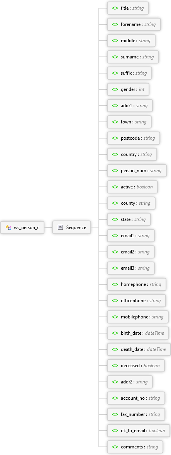This screenshot has height=455, width=171.
Task: Select the deceased boolean element
Action: [x=136, y=366]
